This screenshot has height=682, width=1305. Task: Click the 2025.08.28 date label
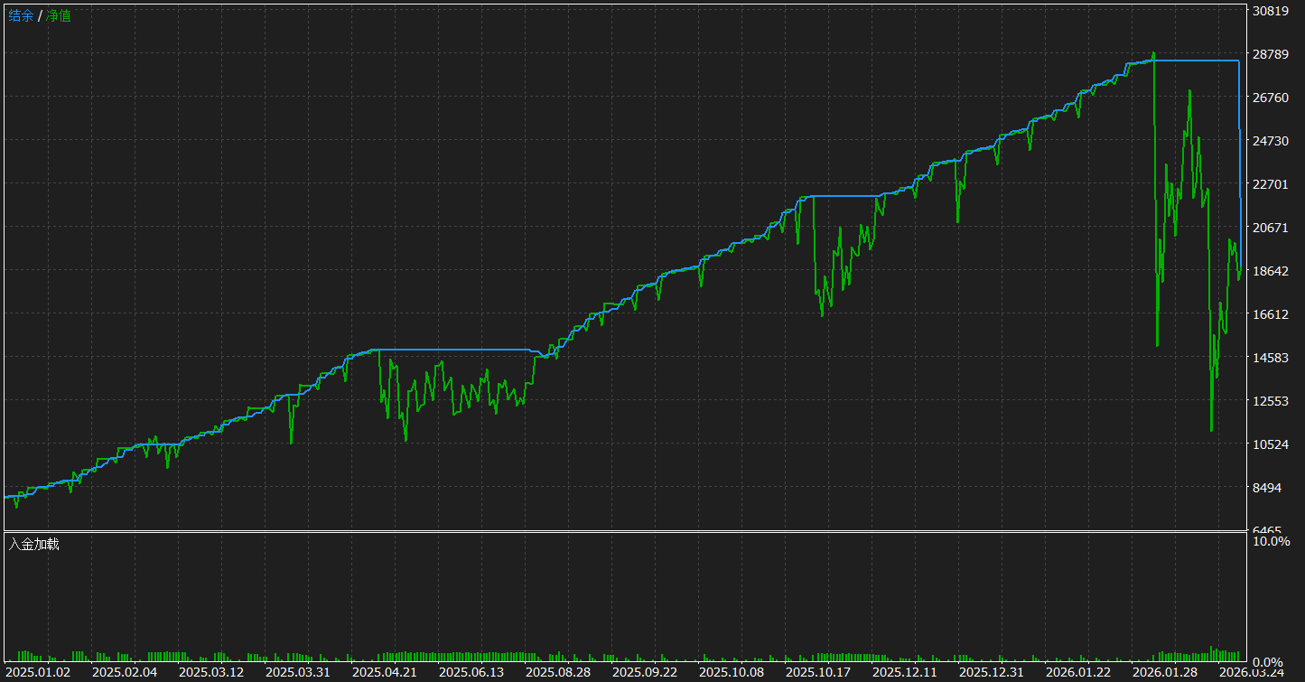(558, 672)
